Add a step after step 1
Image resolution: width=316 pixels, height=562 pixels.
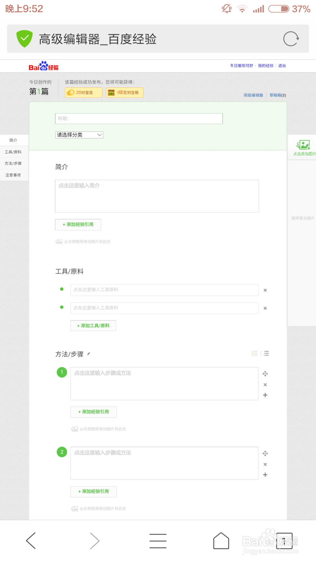265,395
